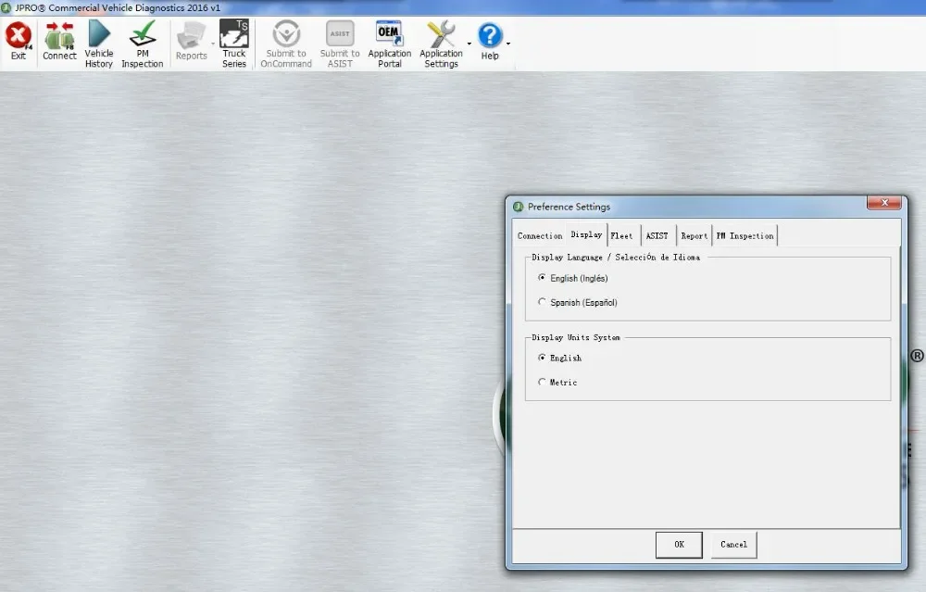Click the blue Help question mark

[490, 36]
